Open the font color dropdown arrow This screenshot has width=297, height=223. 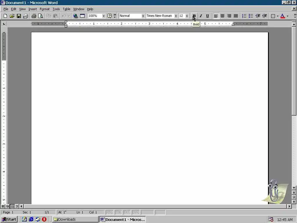[287, 16]
